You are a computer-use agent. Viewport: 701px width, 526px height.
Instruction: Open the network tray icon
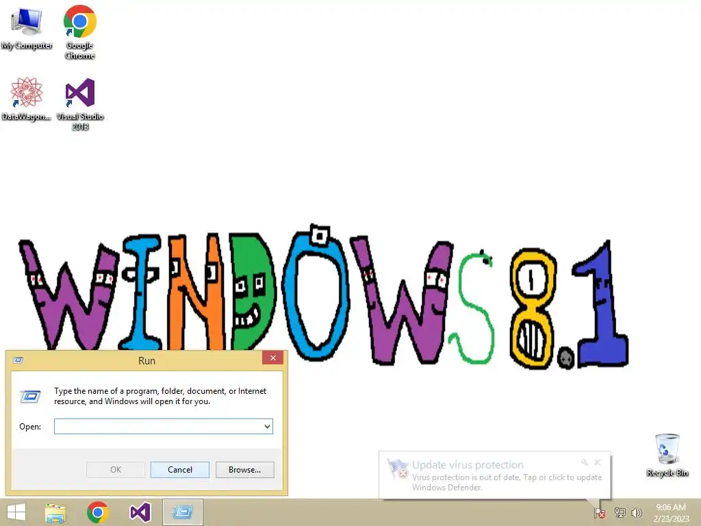[620, 512]
